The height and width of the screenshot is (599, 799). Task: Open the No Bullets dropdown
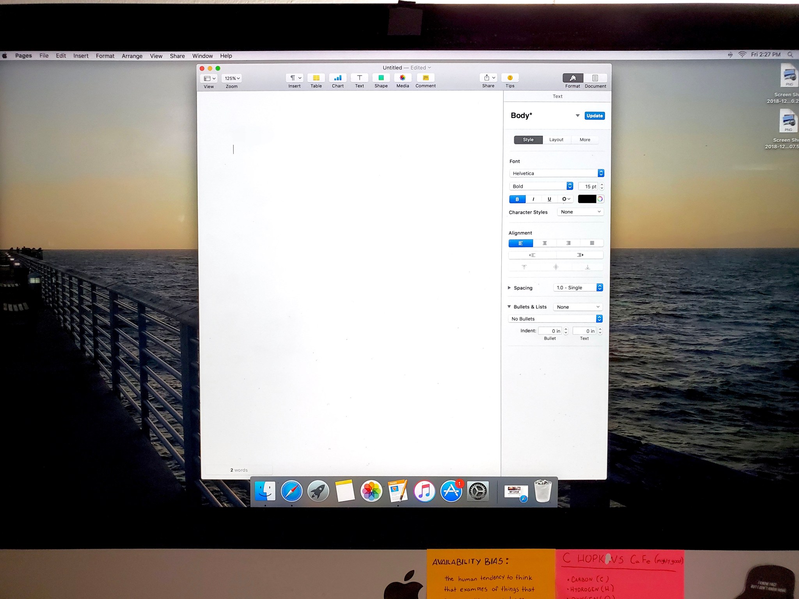(x=556, y=319)
